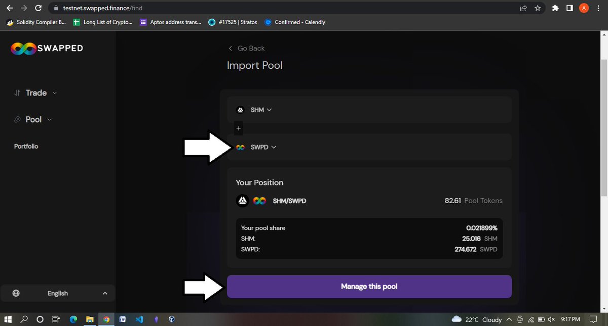Click the pool icon beside Pool
This screenshot has height=326, width=608.
[x=17, y=120]
